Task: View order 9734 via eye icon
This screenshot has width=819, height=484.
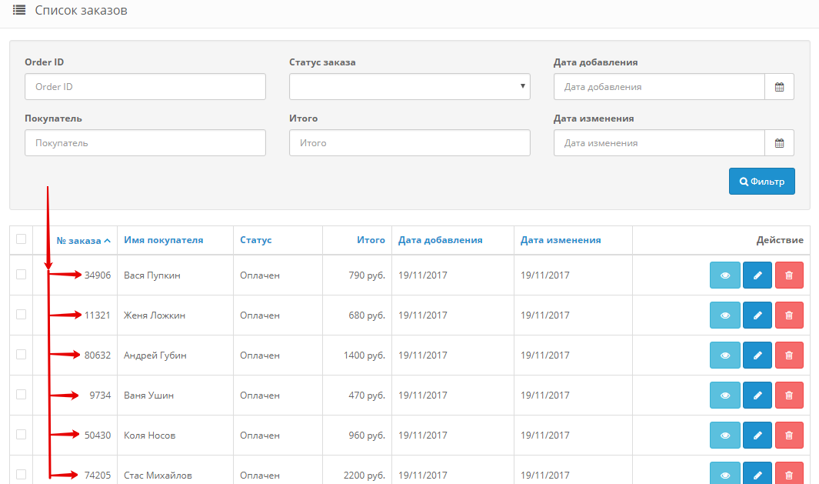Action: tap(724, 395)
